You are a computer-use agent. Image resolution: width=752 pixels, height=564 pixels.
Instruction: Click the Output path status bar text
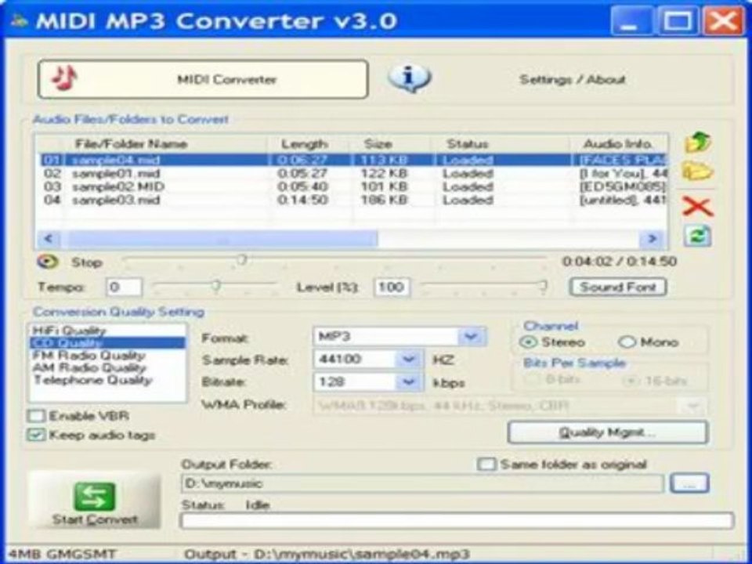(326, 555)
